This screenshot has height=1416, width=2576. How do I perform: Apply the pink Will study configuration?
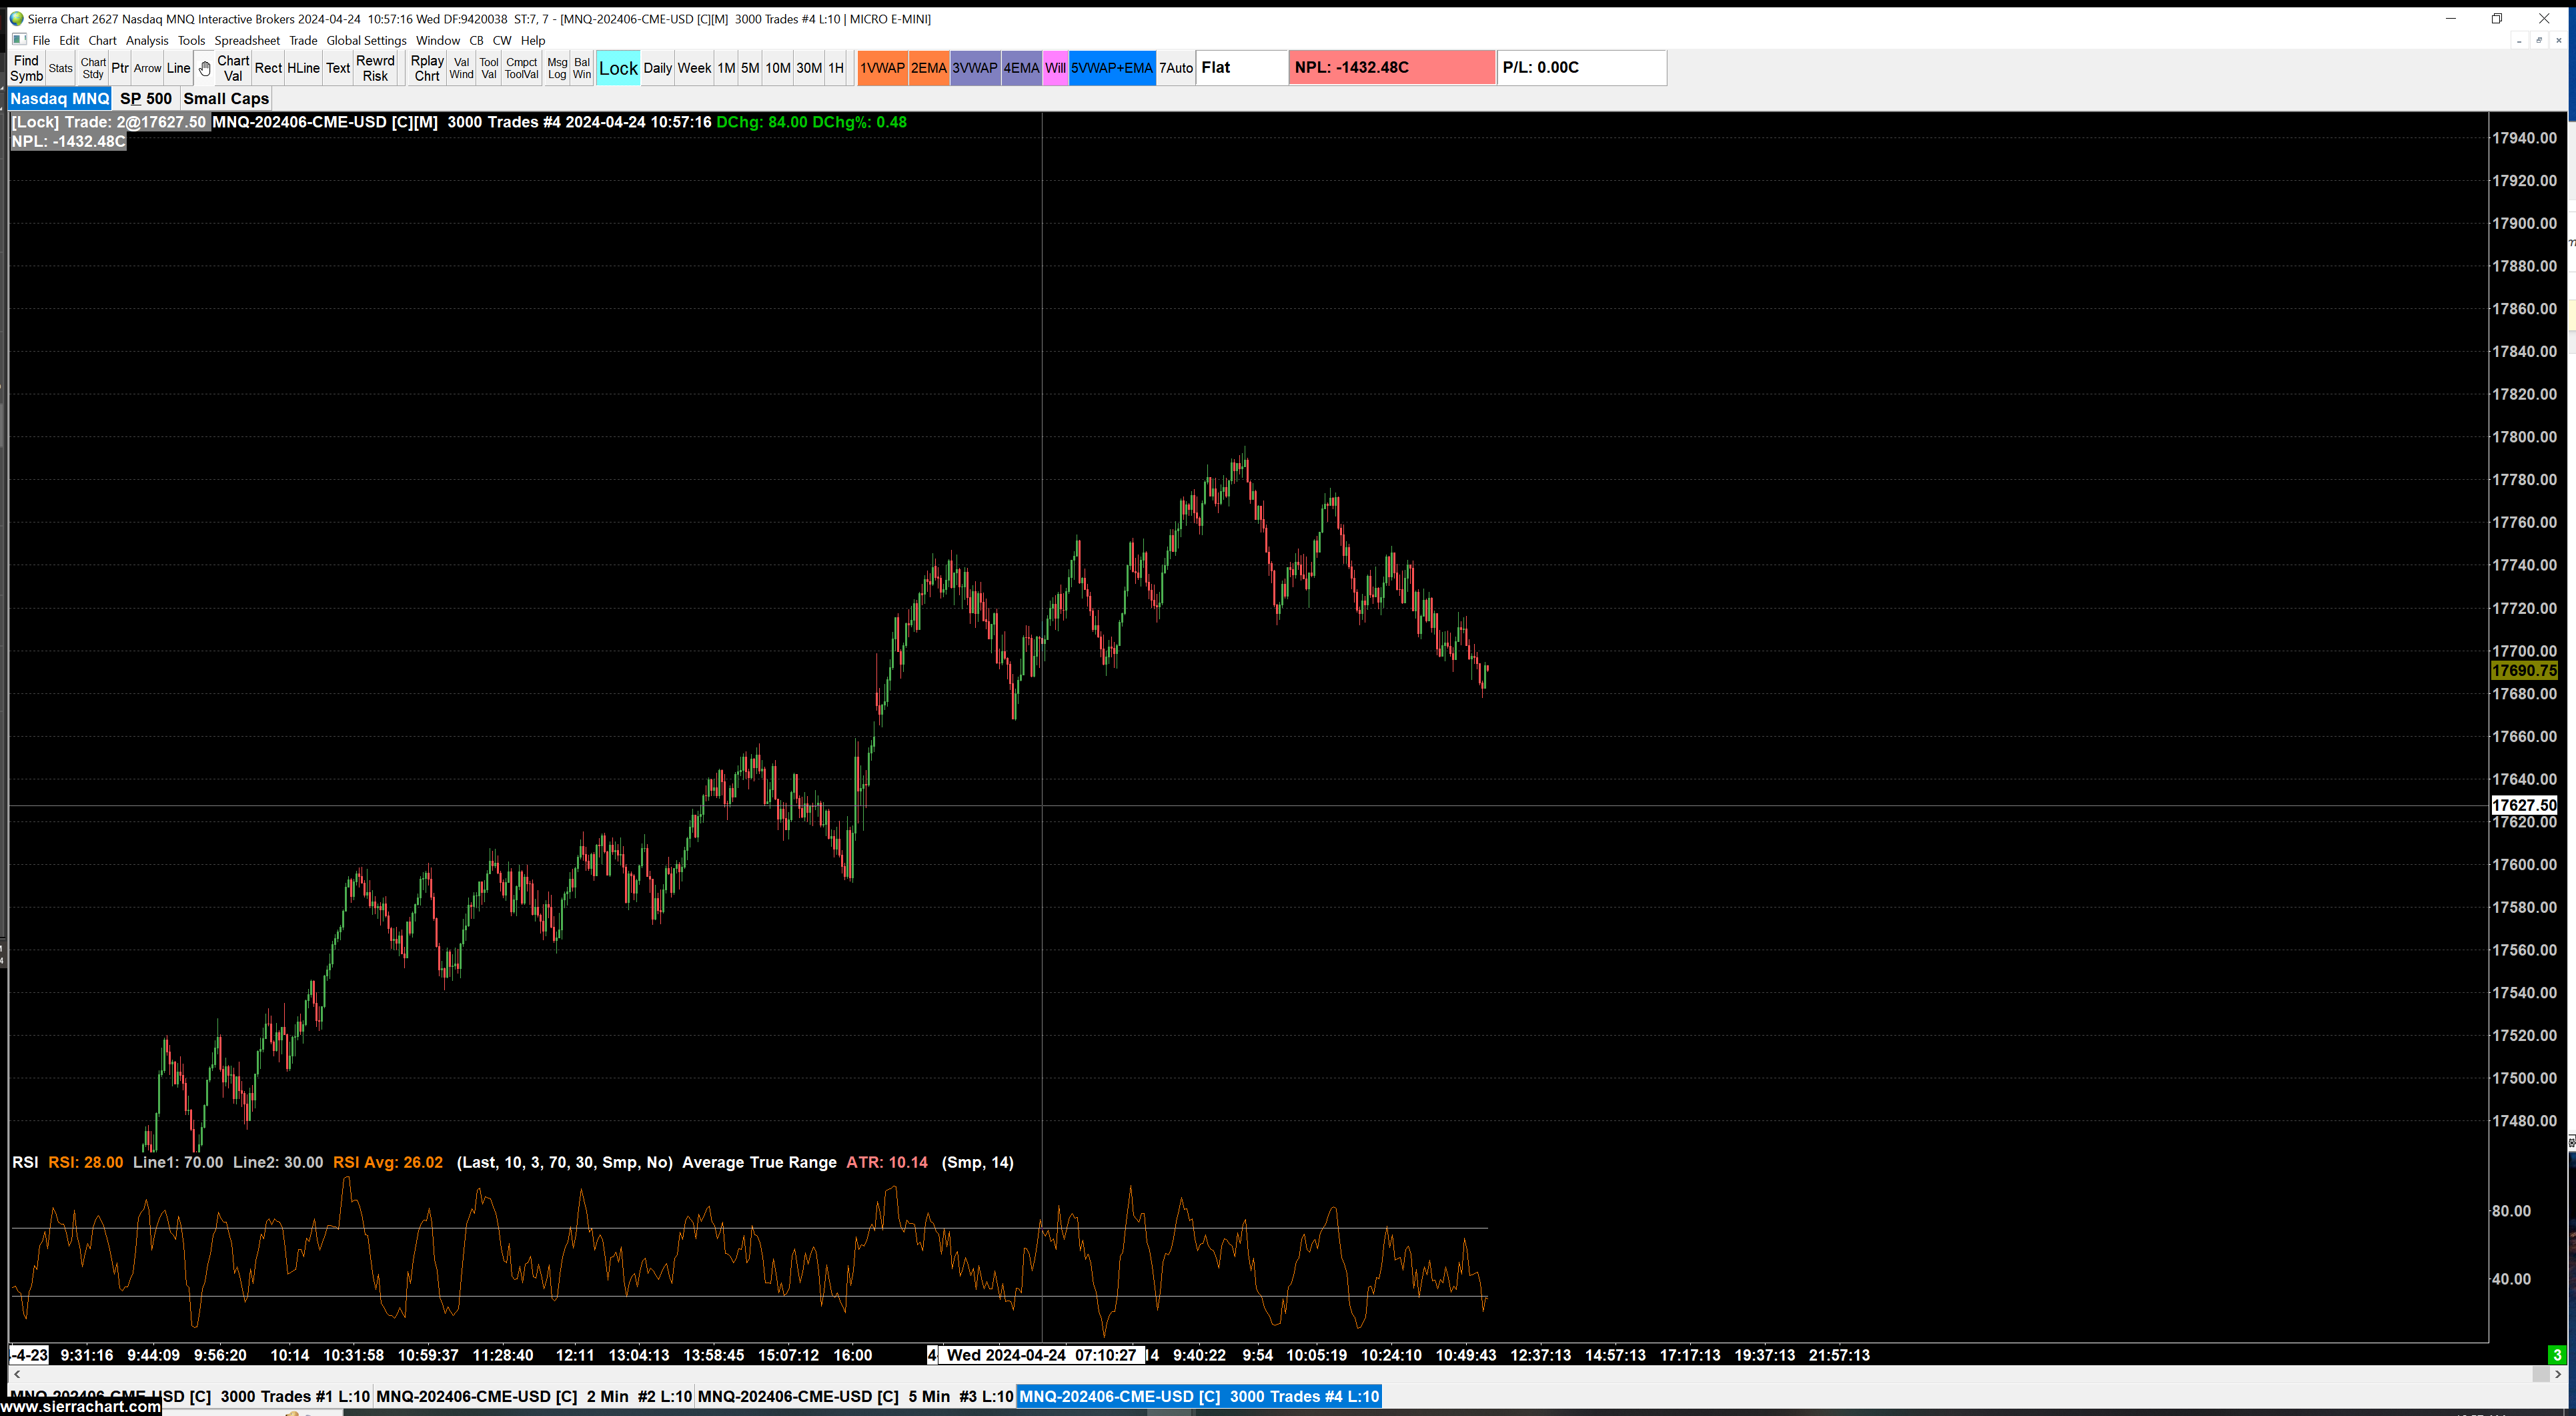1055,68
